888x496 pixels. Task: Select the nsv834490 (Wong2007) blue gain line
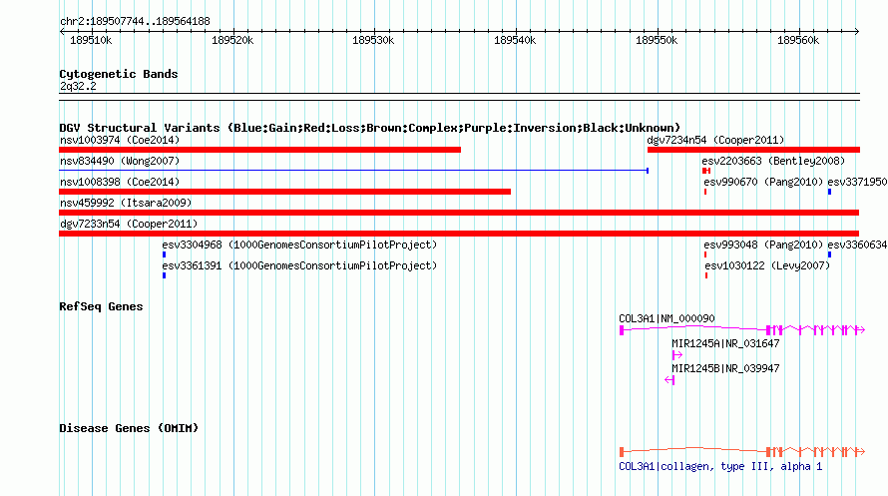coord(353,170)
